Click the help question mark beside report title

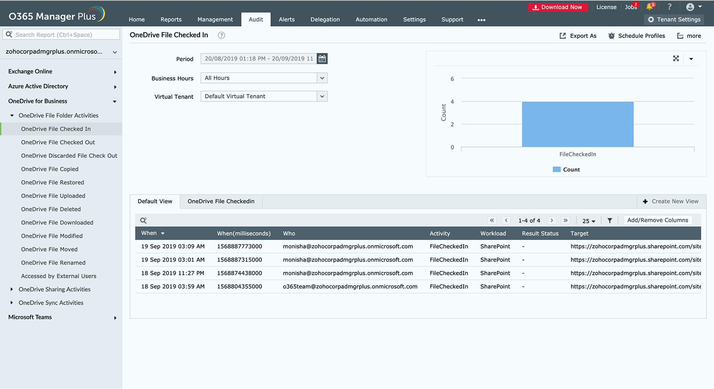pos(221,35)
